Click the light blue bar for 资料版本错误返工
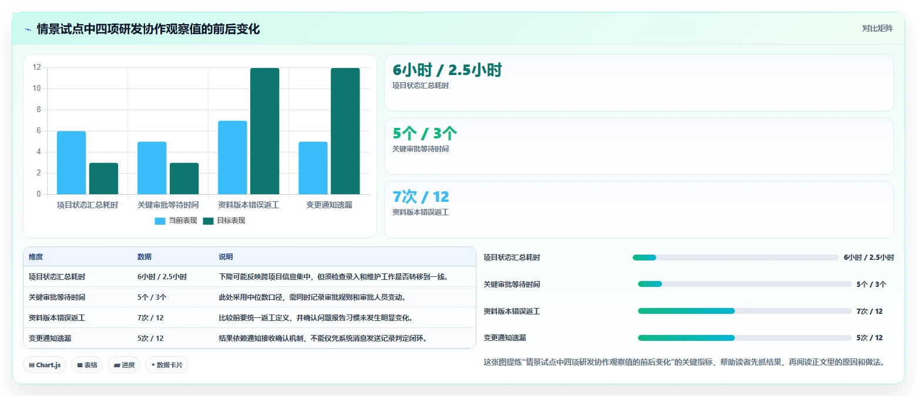This screenshot has height=396, width=917. click(232, 157)
